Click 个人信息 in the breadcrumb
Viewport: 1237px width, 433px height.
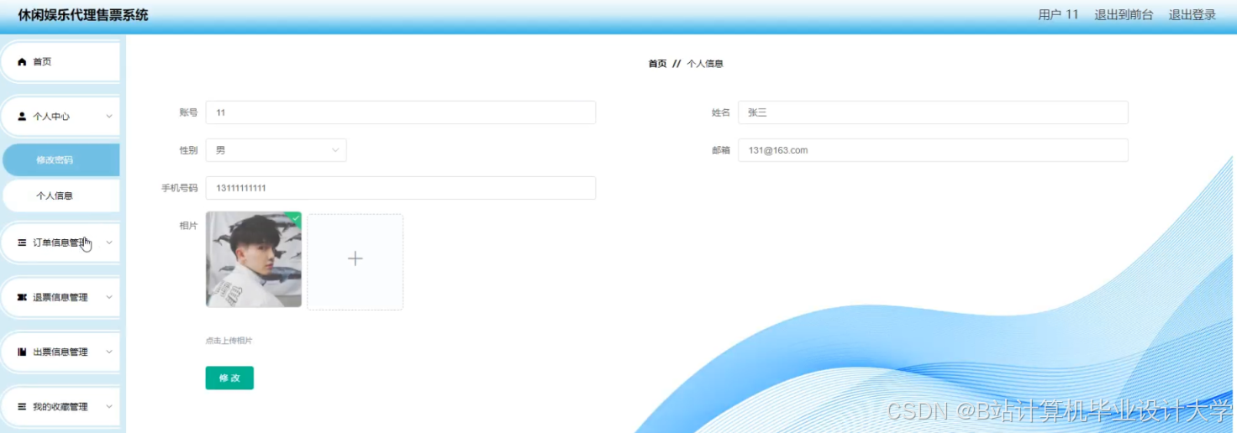[x=705, y=64]
